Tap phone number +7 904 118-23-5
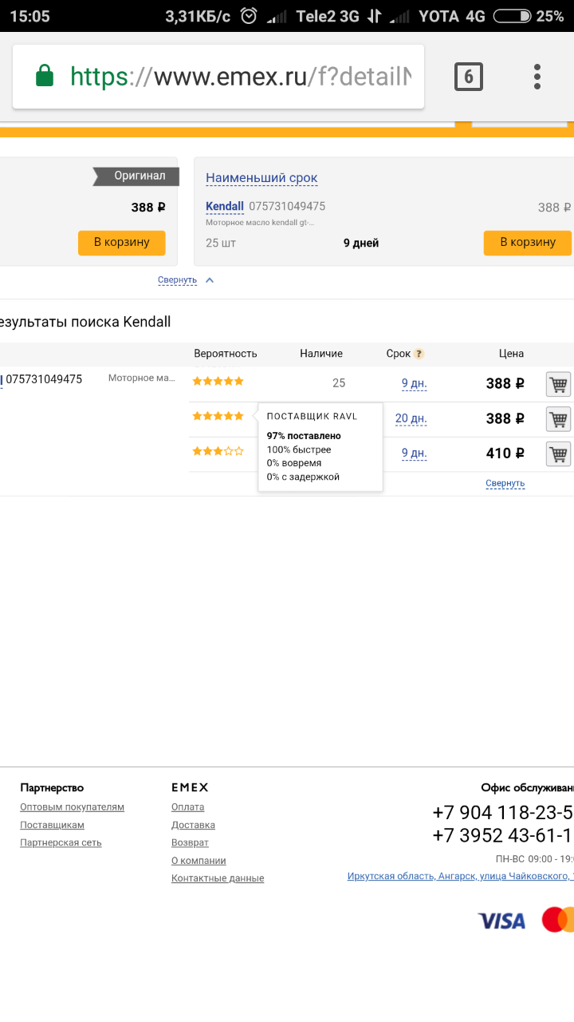This screenshot has width=574, height=1022. (503, 813)
